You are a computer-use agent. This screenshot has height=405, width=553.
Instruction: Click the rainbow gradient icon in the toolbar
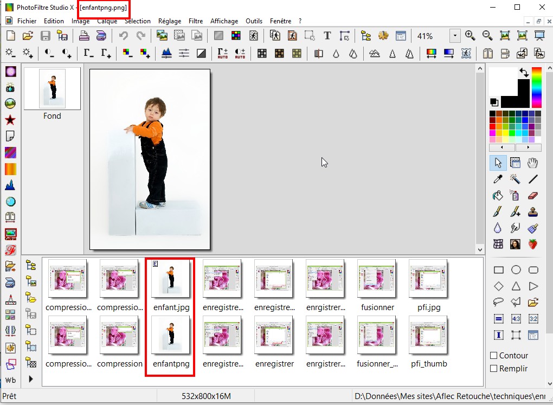431,53
